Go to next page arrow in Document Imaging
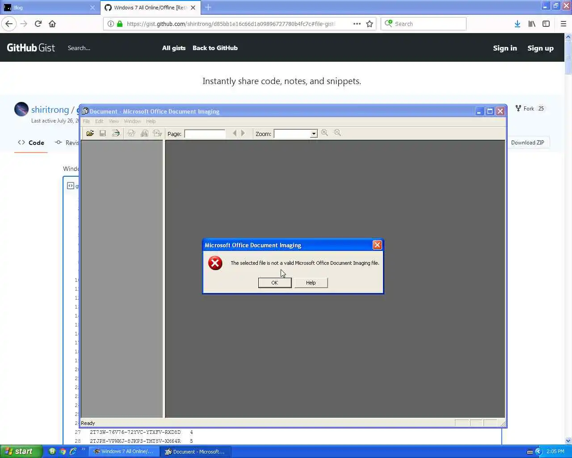 243,133
